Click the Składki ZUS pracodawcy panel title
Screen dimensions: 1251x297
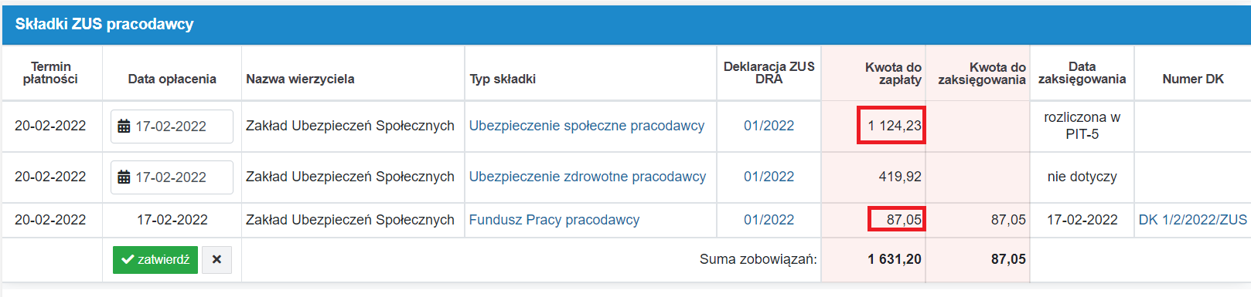click(104, 24)
